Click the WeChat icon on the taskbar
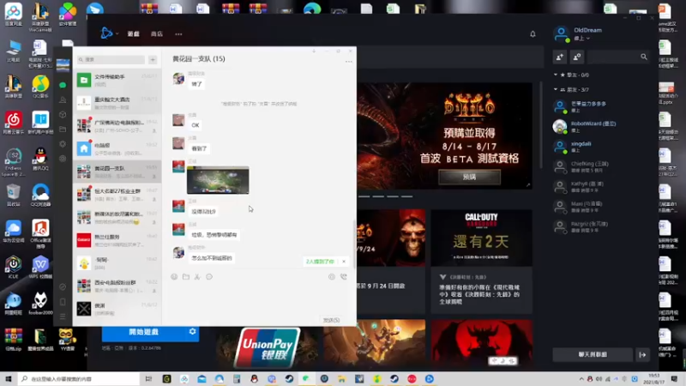 [306, 378]
